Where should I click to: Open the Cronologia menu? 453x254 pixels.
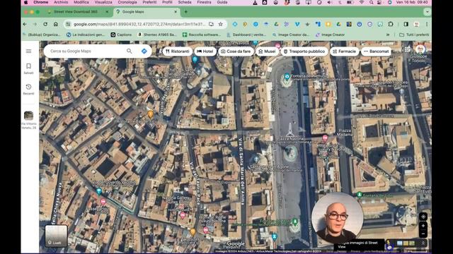(127, 2)
